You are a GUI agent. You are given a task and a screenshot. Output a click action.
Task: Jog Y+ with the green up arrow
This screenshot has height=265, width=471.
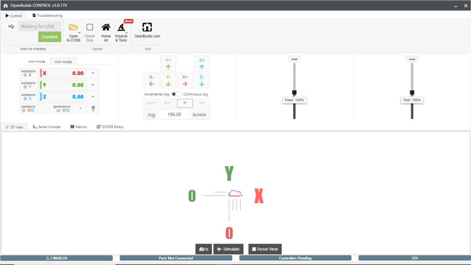(x=168, y=64)
